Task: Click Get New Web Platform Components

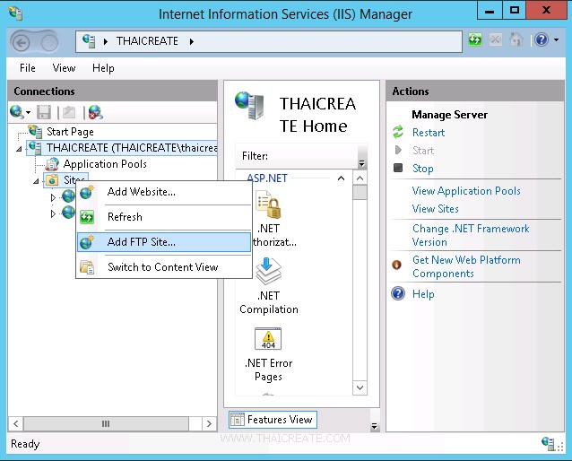Action: tap(466, 266)
